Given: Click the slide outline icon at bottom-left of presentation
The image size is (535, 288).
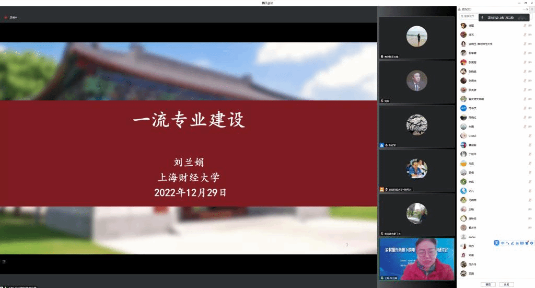Looking at the screenshot, I should 4,261.
